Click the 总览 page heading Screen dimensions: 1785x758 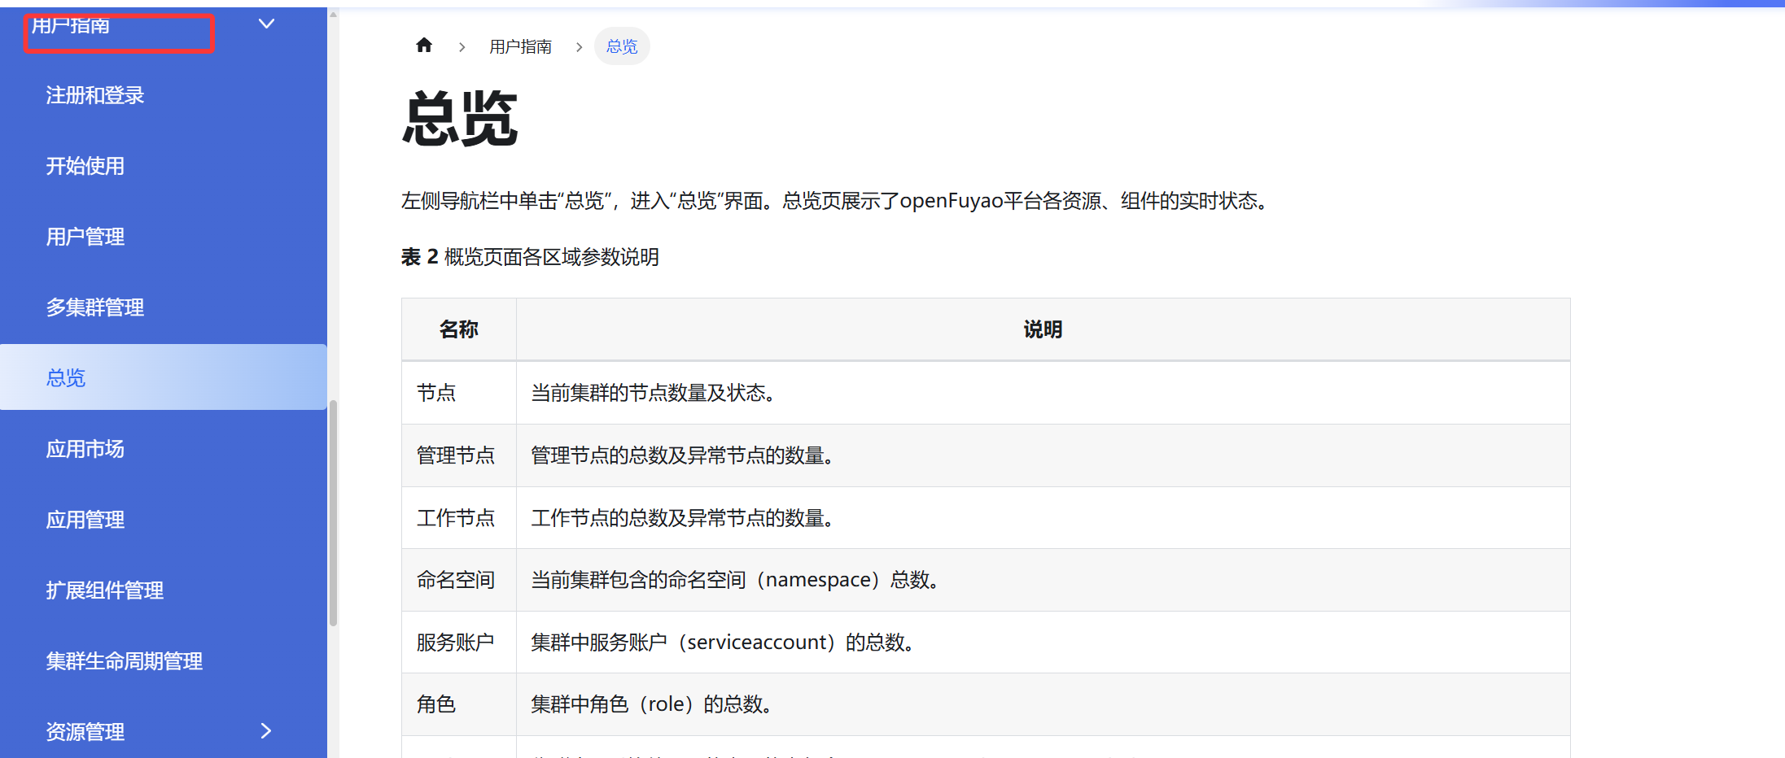coord(460,119)
